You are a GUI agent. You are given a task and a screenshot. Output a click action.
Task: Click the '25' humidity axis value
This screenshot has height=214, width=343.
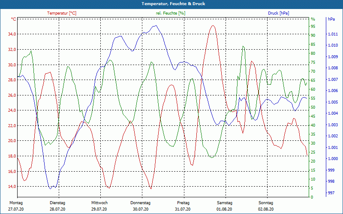[313, 152]
